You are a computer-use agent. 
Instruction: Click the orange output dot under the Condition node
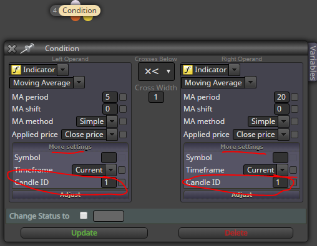click(76, 18)
